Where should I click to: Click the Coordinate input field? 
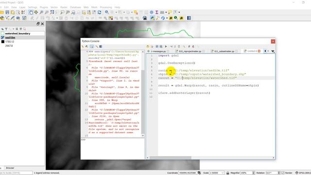pyautogui.click(x=187, y=173)
